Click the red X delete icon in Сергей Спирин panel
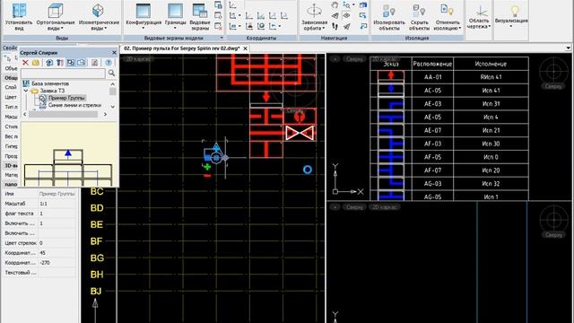574x323 pixels. coord(25,63)
